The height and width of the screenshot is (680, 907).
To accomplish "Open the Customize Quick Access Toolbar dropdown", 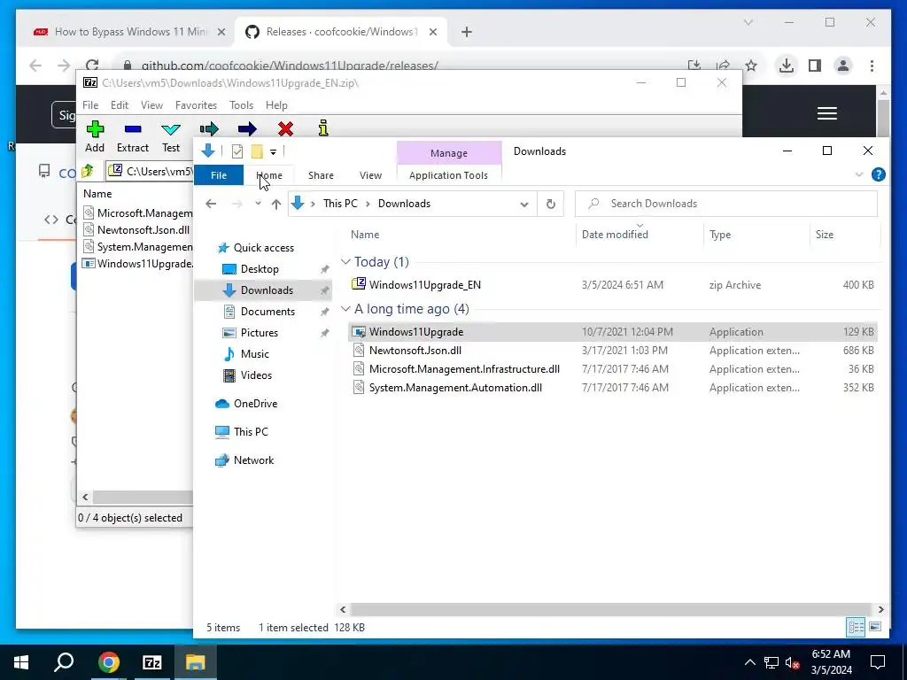I will coord(273,152).
